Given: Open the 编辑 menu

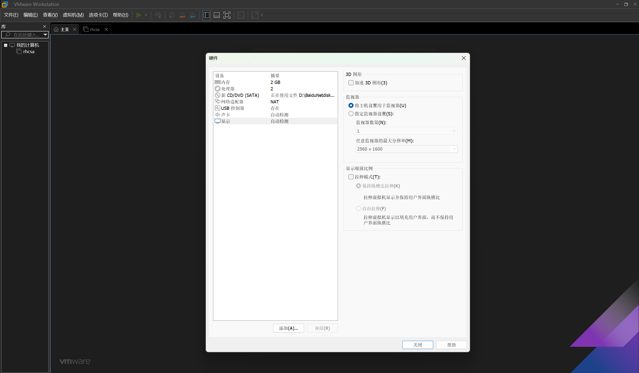Looking at the screenshot, I should point(31,15).
